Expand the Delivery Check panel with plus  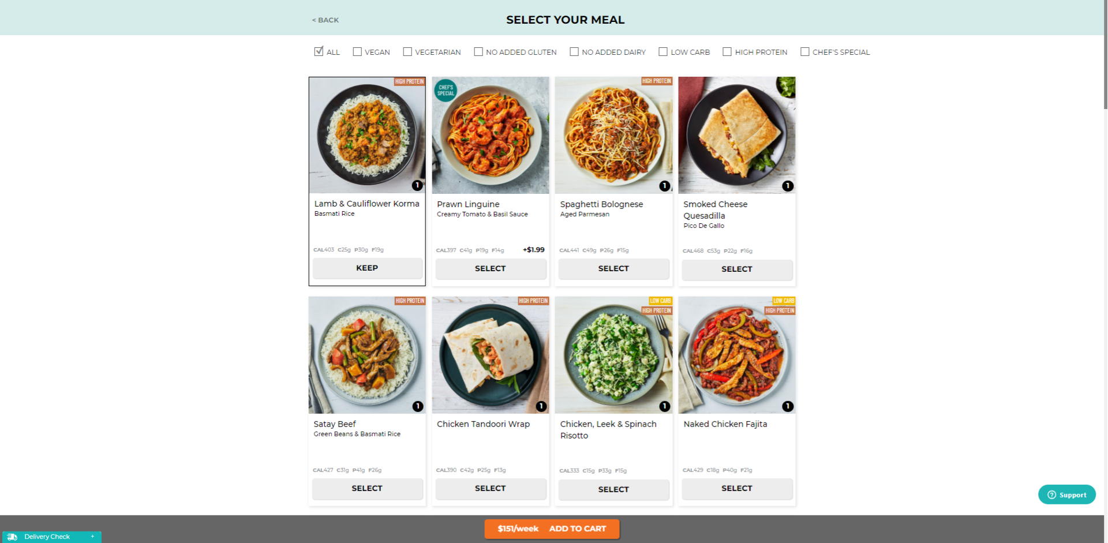pyautogui.click(x=92, y=537)
